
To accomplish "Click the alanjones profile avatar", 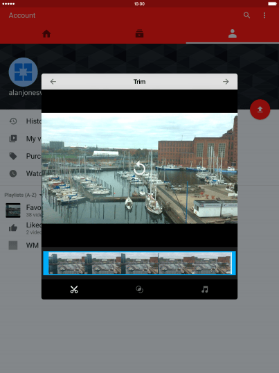I will [x=23, y=72].
